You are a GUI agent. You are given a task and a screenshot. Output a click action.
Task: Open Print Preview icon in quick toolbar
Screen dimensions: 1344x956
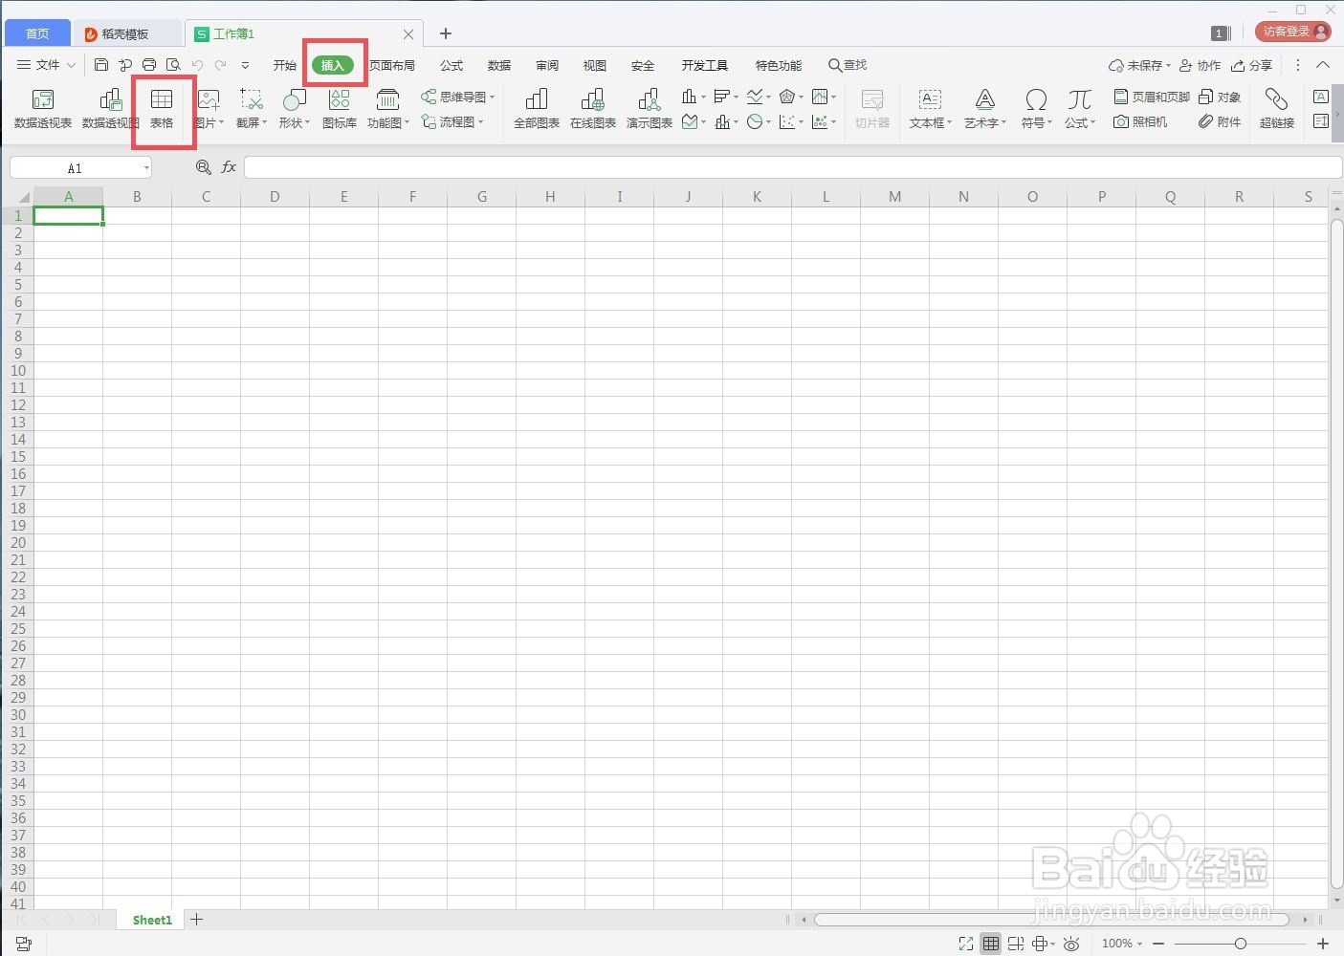[173, 65]
